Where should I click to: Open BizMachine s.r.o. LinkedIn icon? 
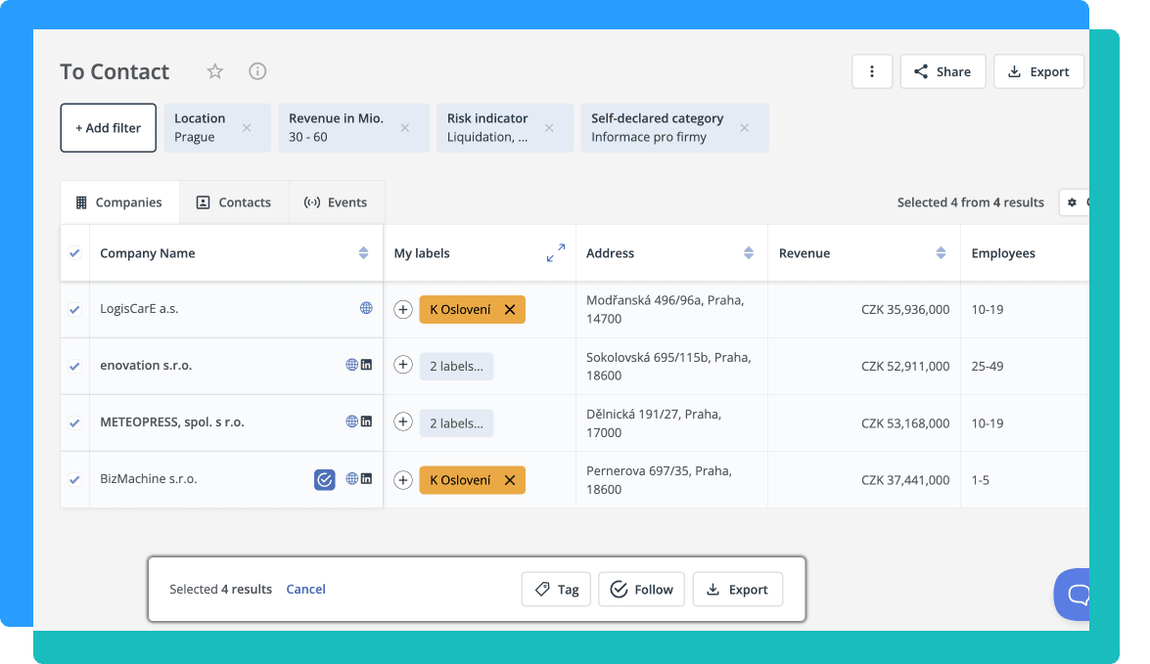(x=367, y=478)
